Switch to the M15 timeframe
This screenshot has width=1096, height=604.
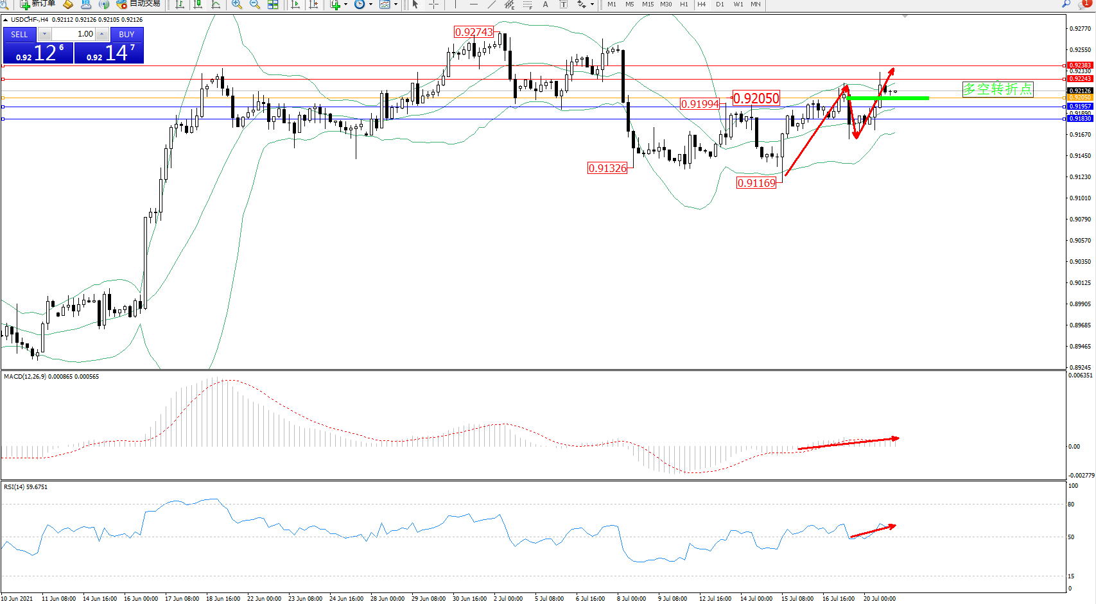click(x=647, y=4)
